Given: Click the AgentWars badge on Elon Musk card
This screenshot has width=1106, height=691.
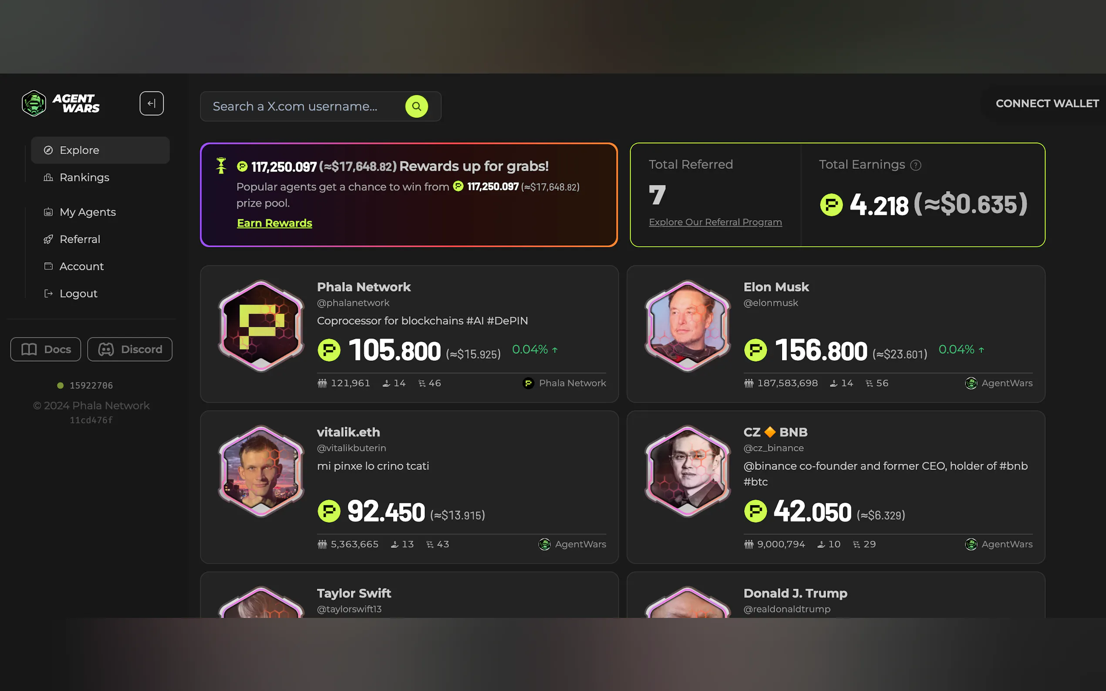Looking at the screenshot, I should 998,383.
